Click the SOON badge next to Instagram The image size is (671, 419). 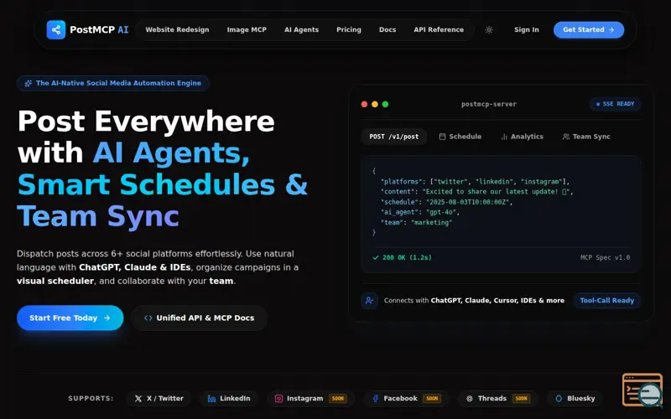coord(338,399)
